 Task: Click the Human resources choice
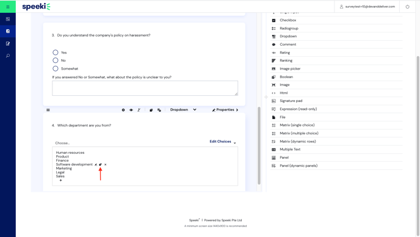pos(70,153)
